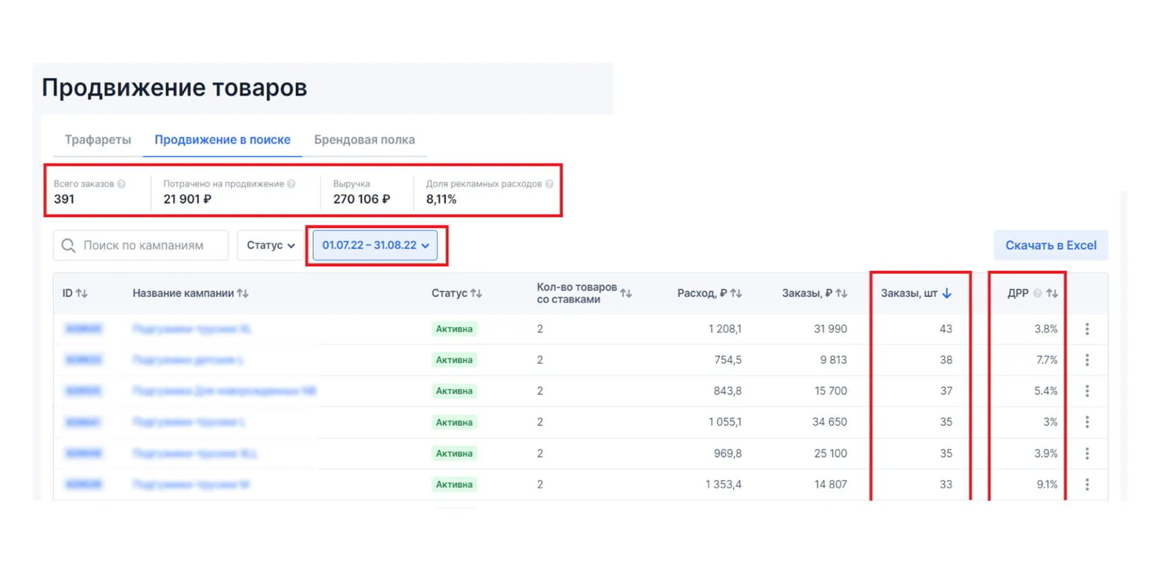This screenshot has width=1162, height=587.
Task: Open the three-dot menu for the 38 orders row
Action: point(1087,360)
